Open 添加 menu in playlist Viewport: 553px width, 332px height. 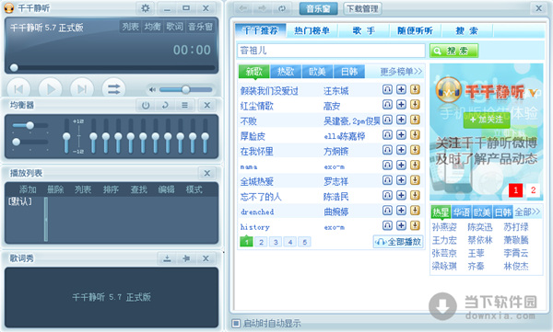click(x=28, y=189)
